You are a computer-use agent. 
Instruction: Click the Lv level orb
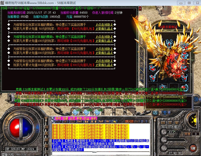164,132
